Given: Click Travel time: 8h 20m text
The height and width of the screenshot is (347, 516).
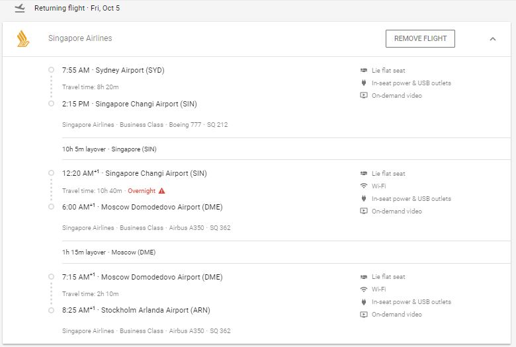Looking at the screenshot, I should click(91, 87).
